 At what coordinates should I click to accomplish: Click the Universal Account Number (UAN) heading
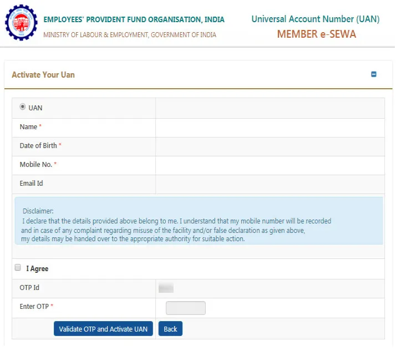pos(315,19)
